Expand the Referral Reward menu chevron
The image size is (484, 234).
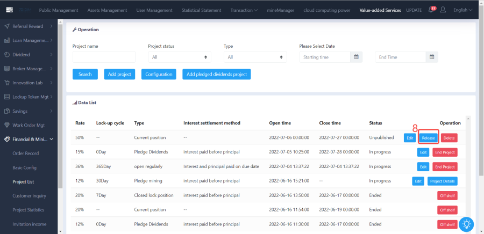coord(51,26)
